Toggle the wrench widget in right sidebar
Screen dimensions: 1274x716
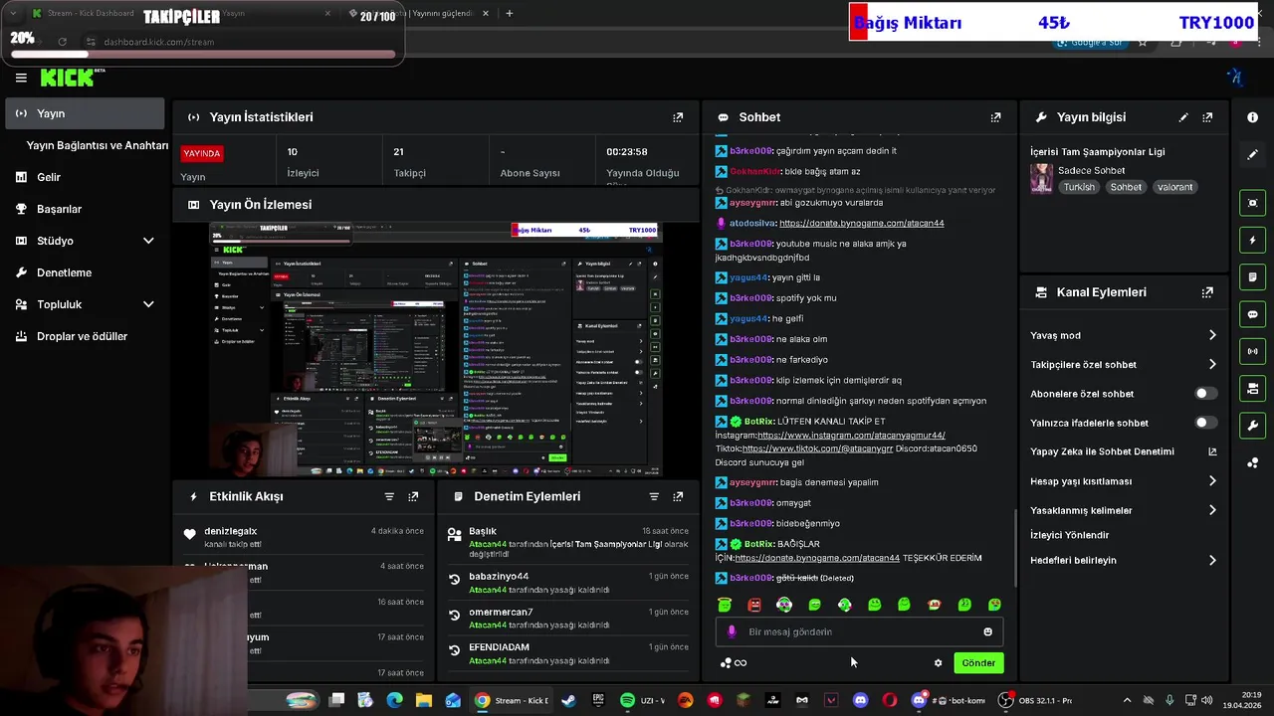tap(1252, 426)
